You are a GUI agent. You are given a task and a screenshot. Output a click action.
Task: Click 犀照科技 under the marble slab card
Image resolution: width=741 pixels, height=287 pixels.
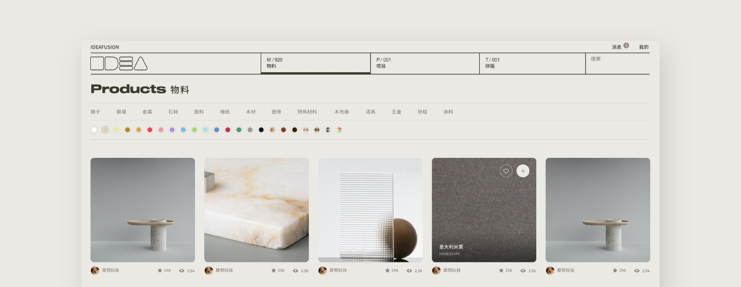pyautogui.click(x=224, y=270)
